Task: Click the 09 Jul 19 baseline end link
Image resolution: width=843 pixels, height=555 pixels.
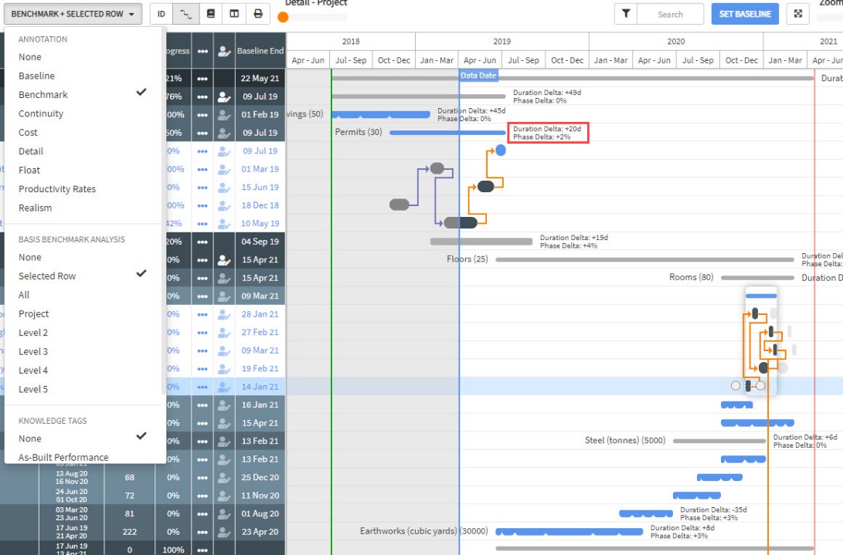Action: [259, 151]
